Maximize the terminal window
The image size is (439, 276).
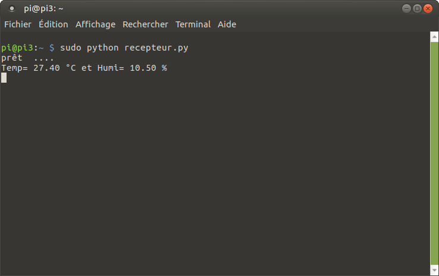pos(417,8)
